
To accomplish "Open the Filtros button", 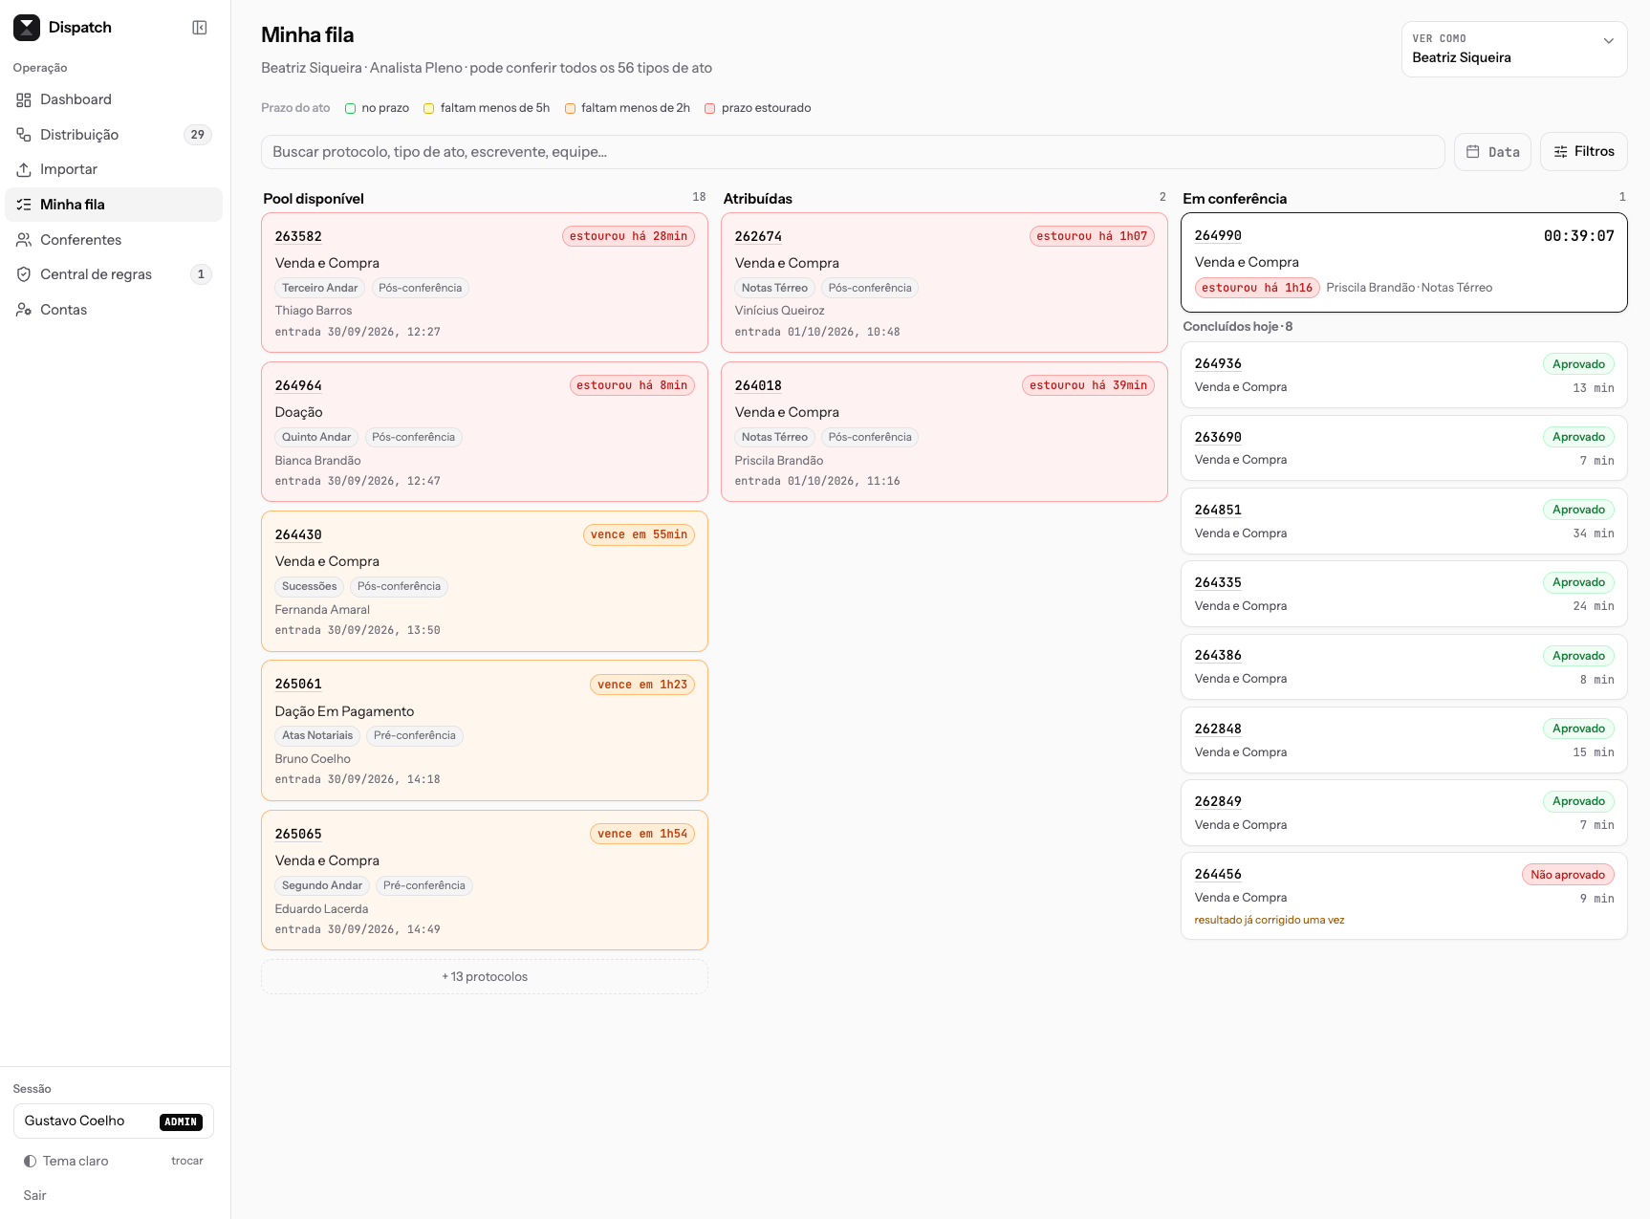I will point(1583,152).
